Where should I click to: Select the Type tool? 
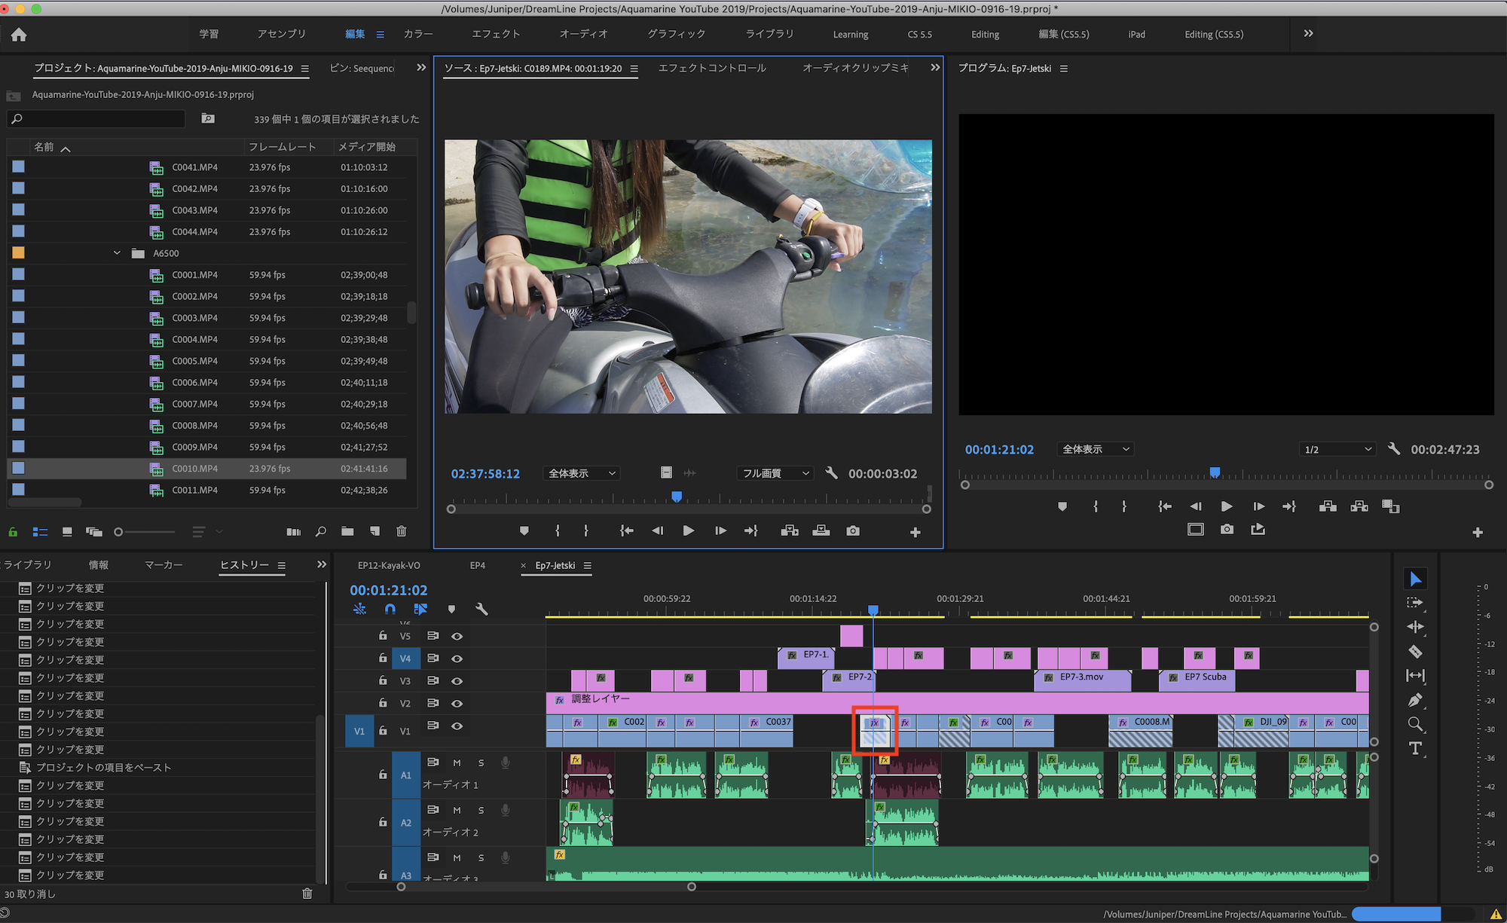pos(1415,748)
